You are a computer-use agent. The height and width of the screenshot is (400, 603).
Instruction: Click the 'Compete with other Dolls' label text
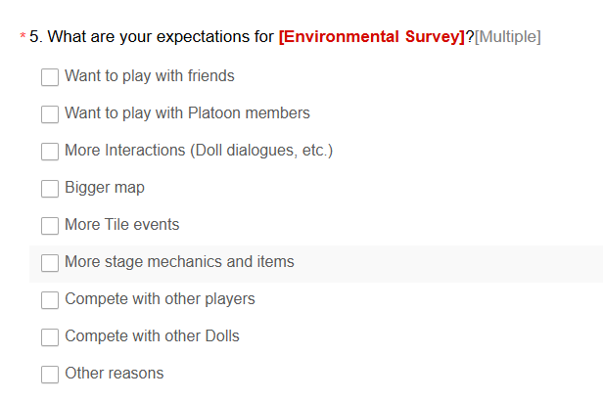(x=153, y=336)
